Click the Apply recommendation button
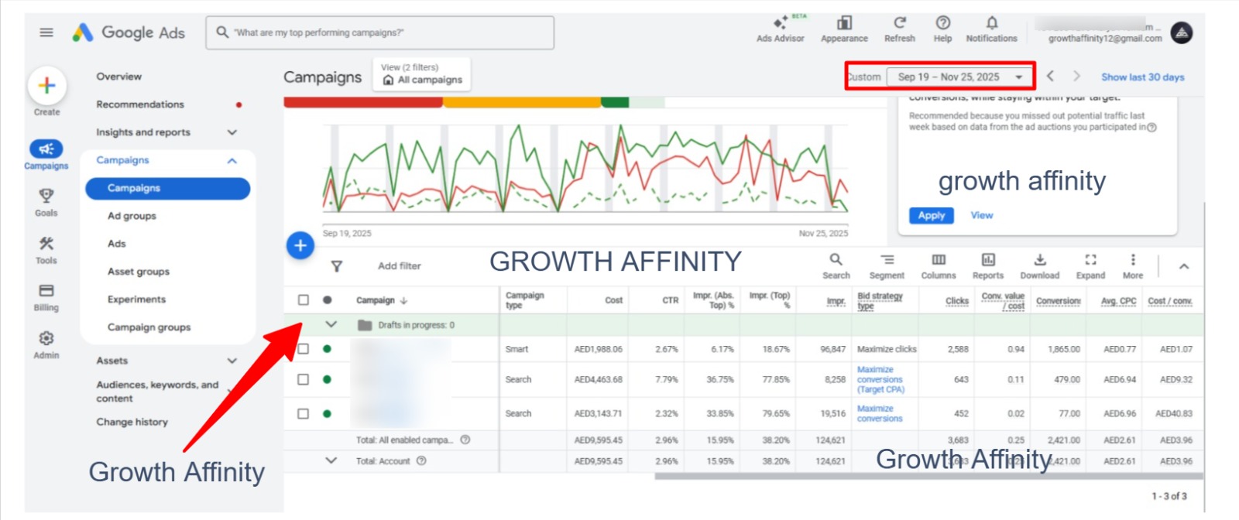The height and width of the screenshot is (520, 1239). (x=931, y=216)
